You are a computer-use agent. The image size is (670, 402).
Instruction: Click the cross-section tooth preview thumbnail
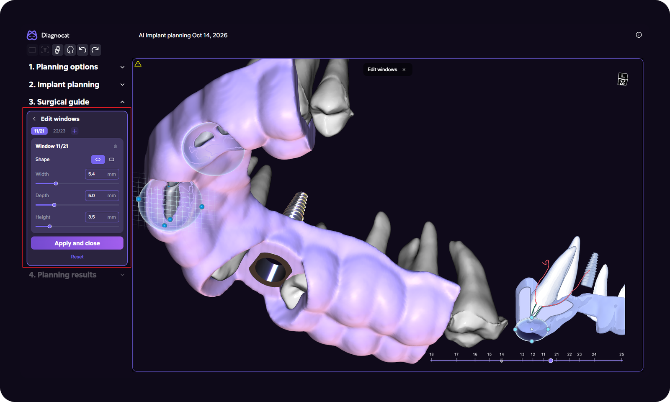tap(569, 290)
